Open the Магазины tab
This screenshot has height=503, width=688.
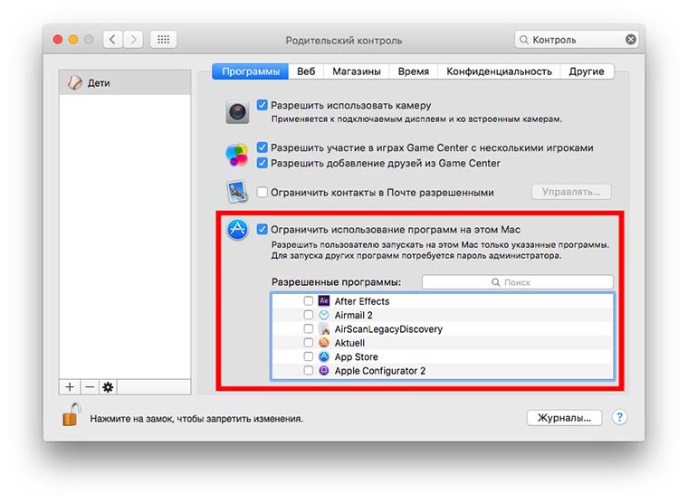(357, 71)
